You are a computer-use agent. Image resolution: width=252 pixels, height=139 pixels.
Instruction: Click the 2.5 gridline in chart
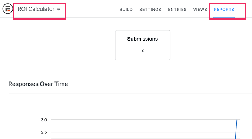pos(145,132)
